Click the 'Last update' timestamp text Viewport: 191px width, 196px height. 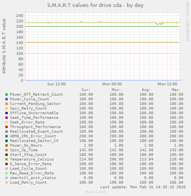tap(143, 187)
